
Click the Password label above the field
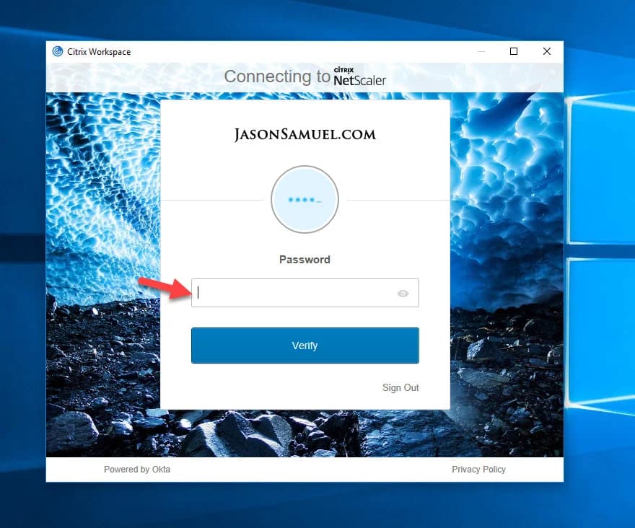(305, 260)
